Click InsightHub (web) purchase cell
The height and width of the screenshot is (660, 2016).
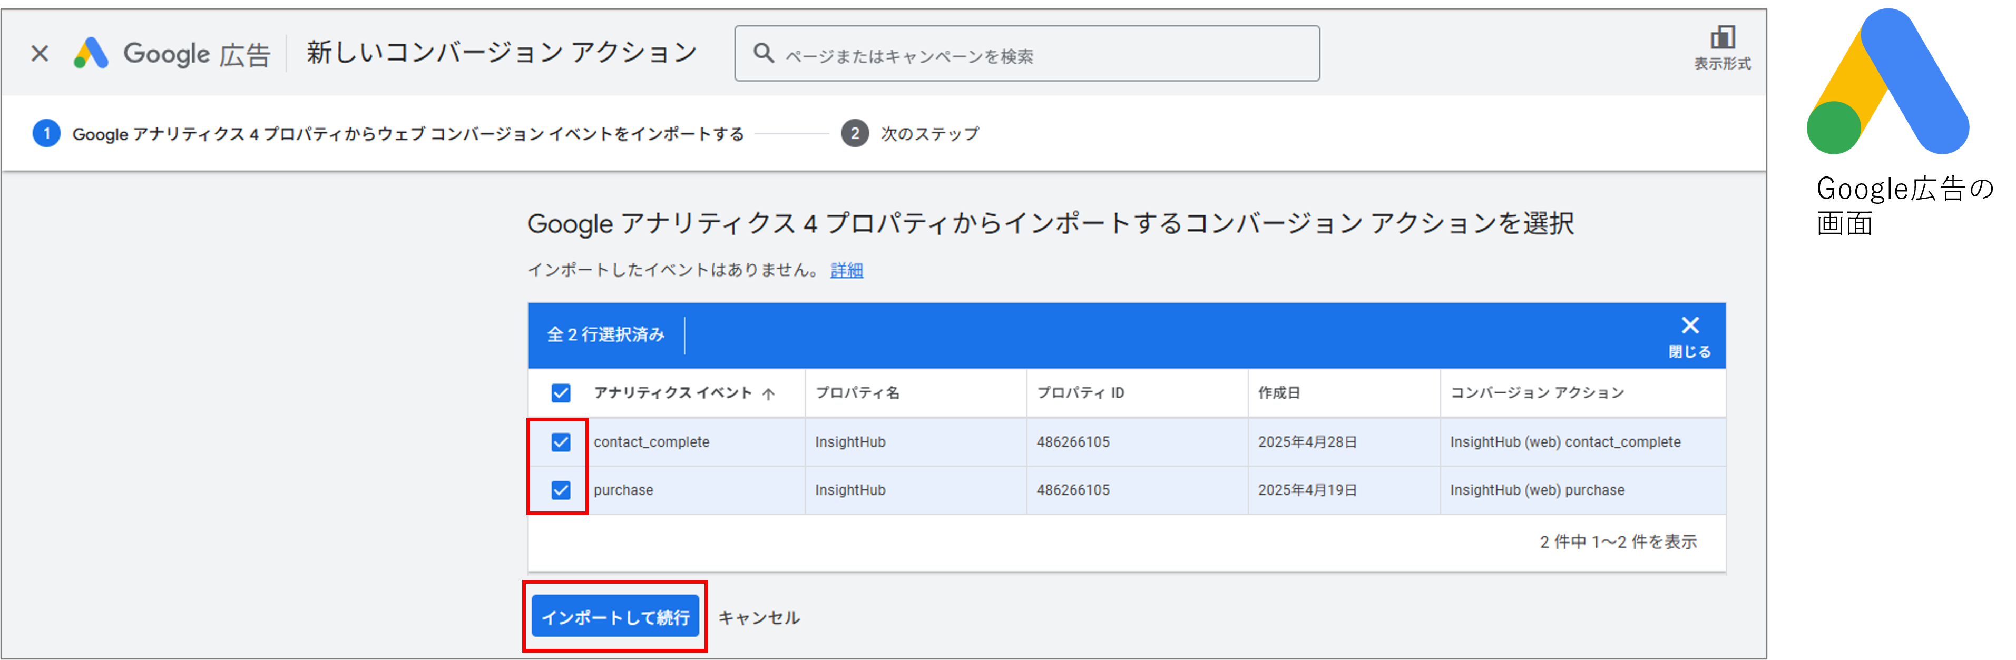1537,490
